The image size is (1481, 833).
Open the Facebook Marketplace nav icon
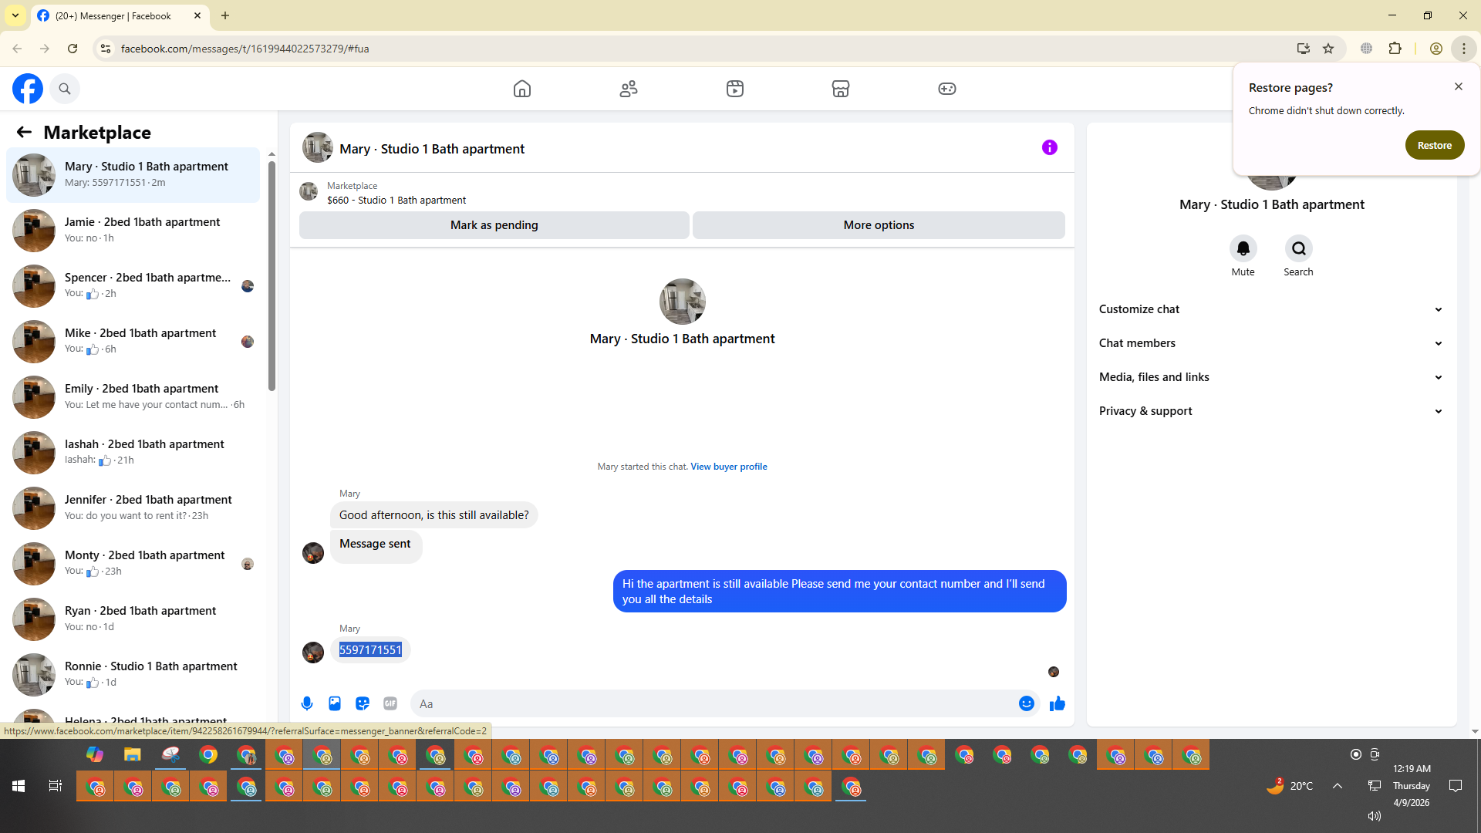pos(841,89)
